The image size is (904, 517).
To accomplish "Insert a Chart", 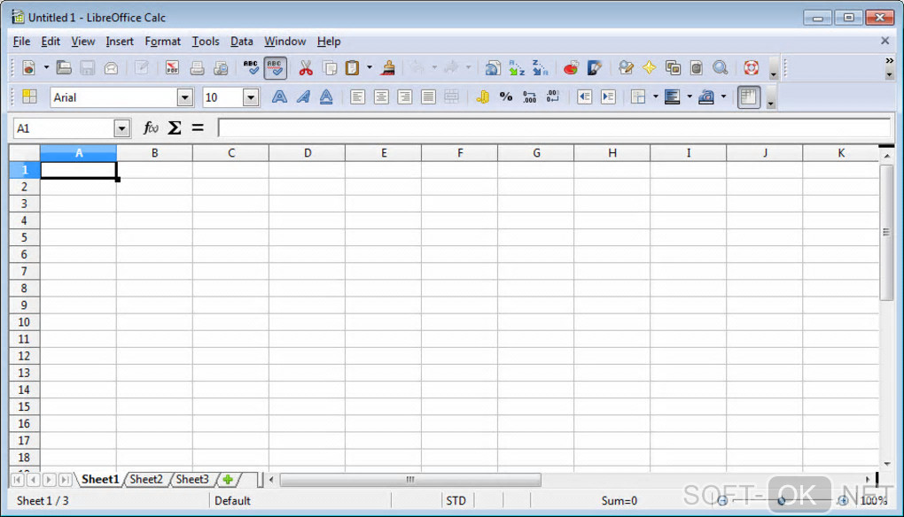I will pos(571,68).
